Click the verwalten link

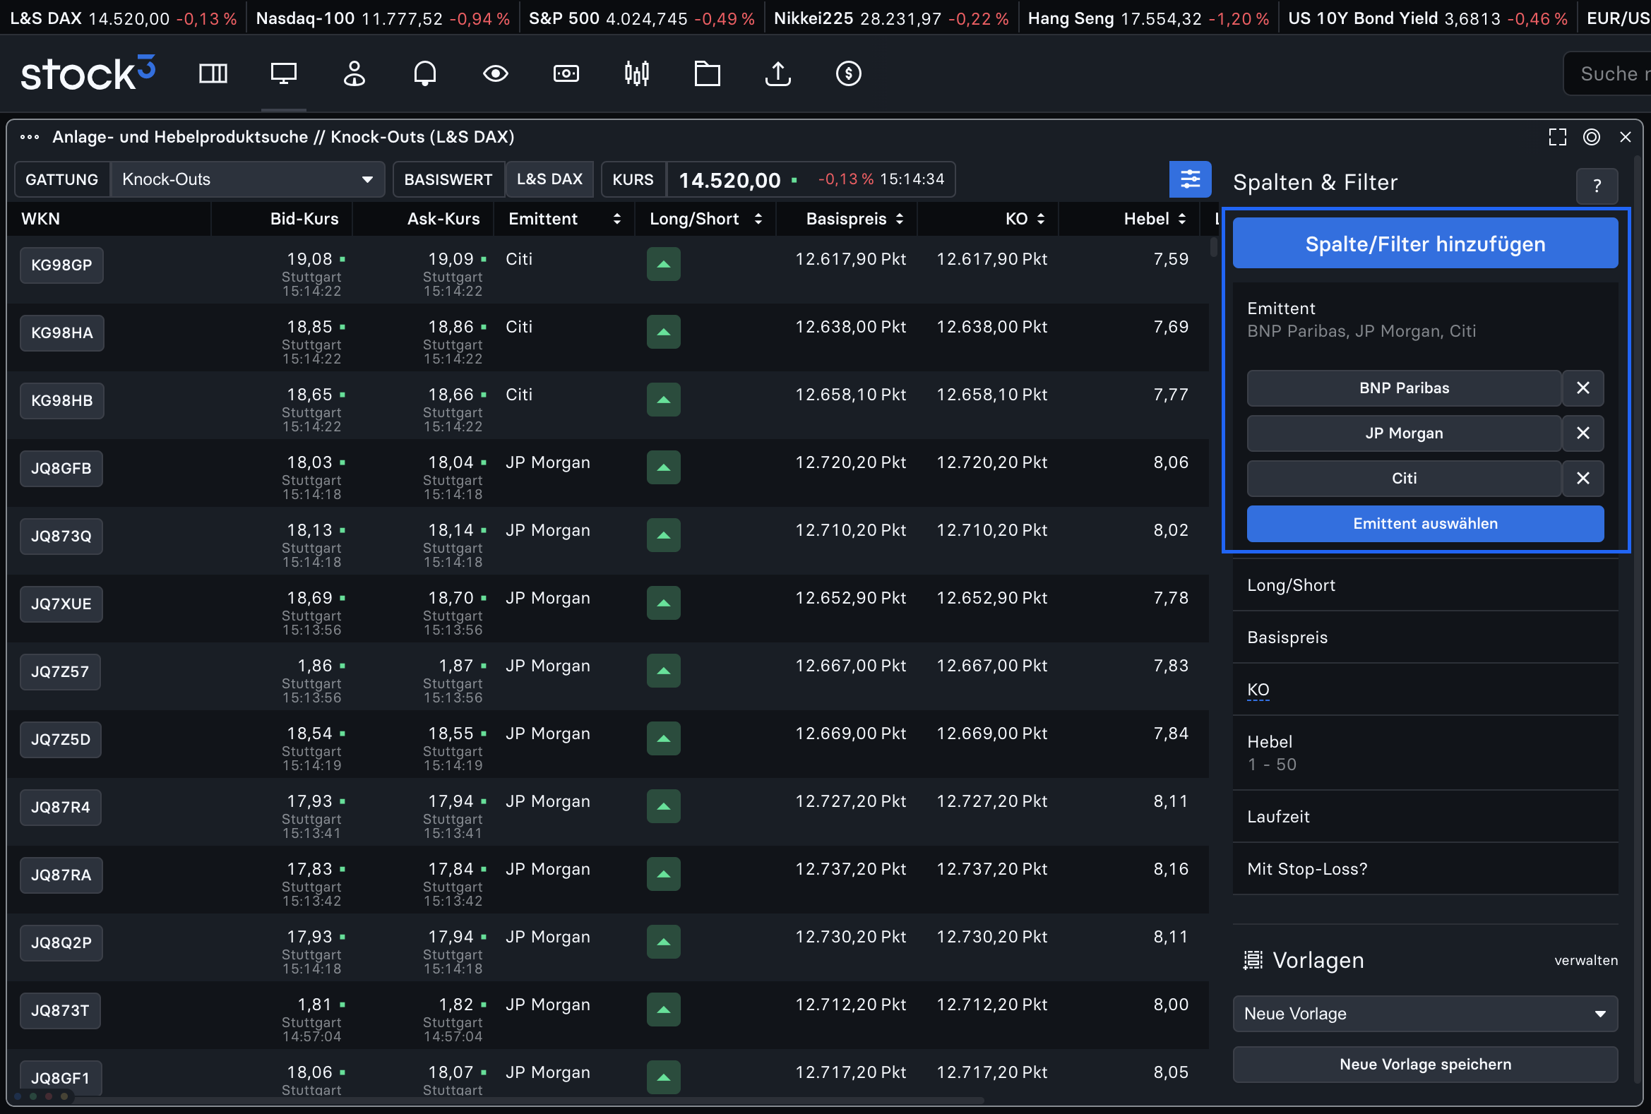[1585, 960]
